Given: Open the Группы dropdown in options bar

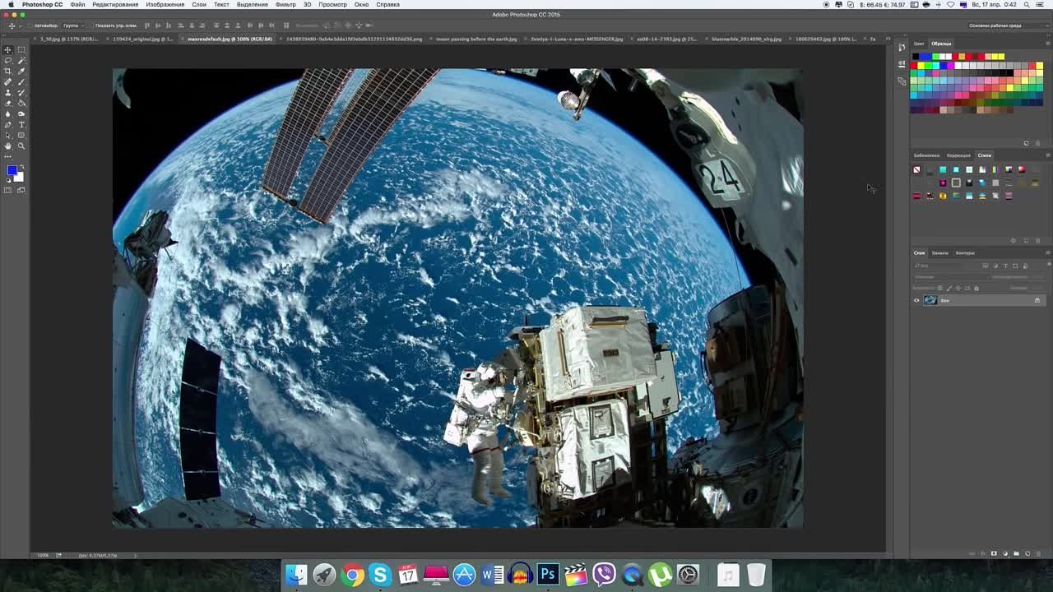Looking at the screenshot, I should pos(73,25).
